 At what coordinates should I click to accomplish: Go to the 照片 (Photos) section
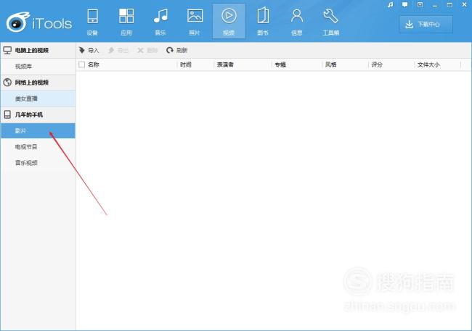click(195, 22)
